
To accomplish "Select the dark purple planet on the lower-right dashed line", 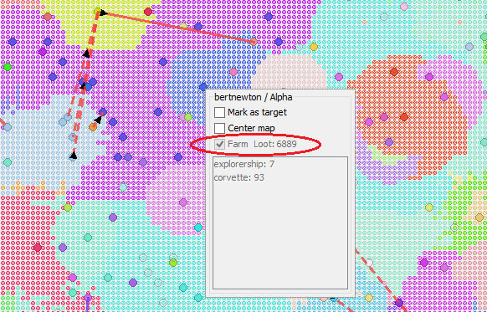I will tap(399, 302).
